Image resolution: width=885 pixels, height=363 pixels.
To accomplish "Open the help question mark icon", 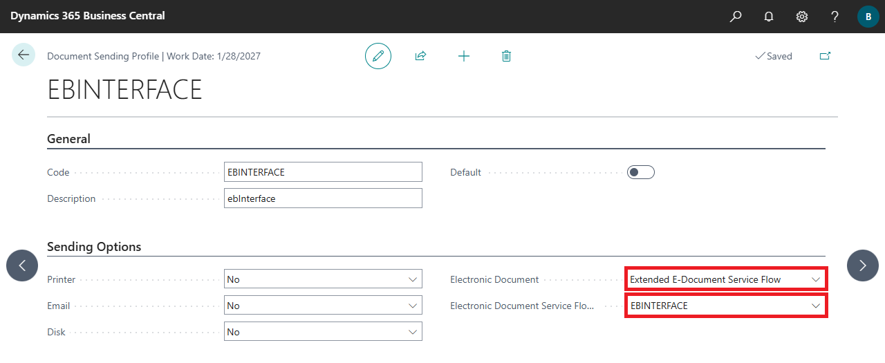I will [835, 16].
